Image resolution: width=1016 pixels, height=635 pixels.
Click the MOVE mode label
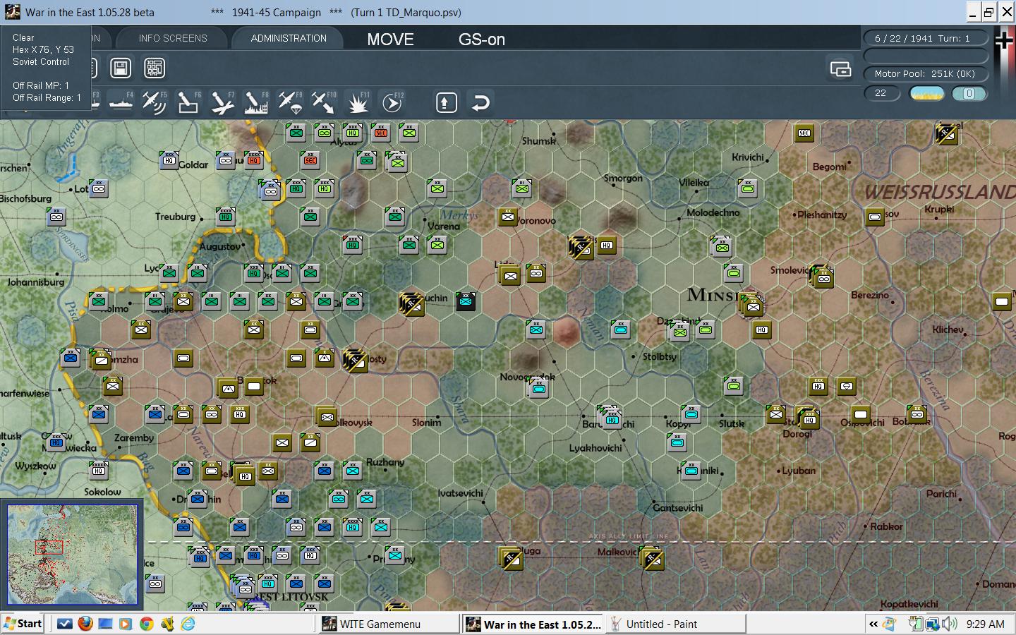tap(390, 40)
